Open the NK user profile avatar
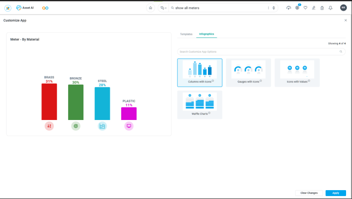This screenshot has height=199, width=352. click(x=343, y=8)
